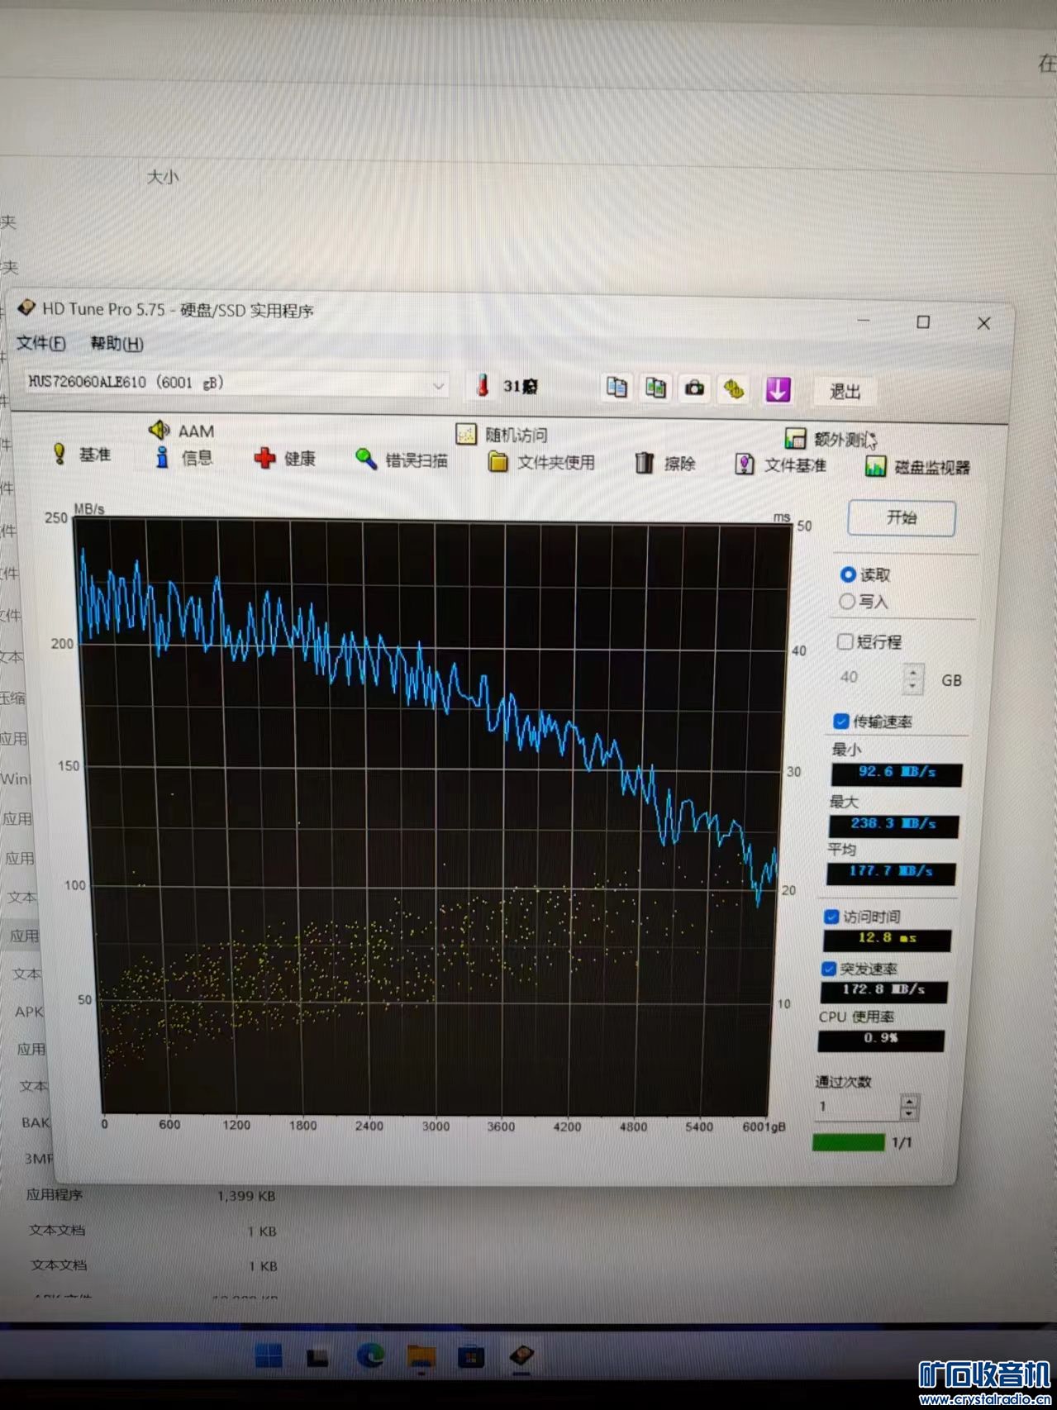Screen dimensions: 1057x1410
Task: Click the minimum 92.6 MB/s value
Action: pyautogui.click(x=897, y=773)
